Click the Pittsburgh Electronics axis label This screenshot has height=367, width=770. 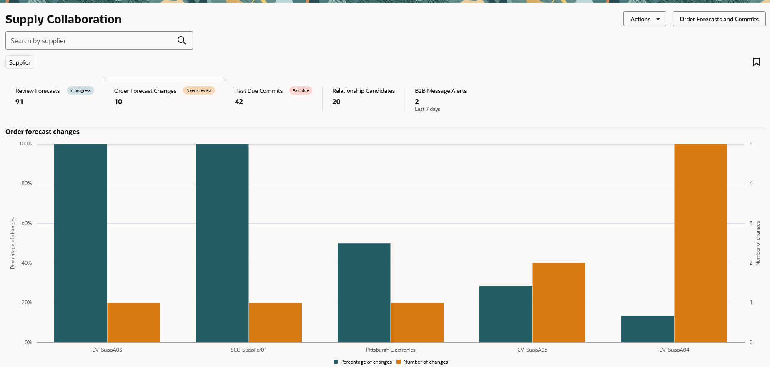pos(391,350)
